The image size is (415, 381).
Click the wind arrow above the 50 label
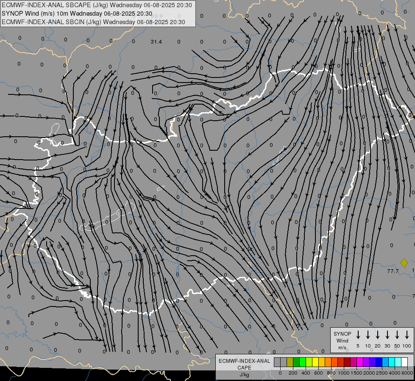[397, 335]
